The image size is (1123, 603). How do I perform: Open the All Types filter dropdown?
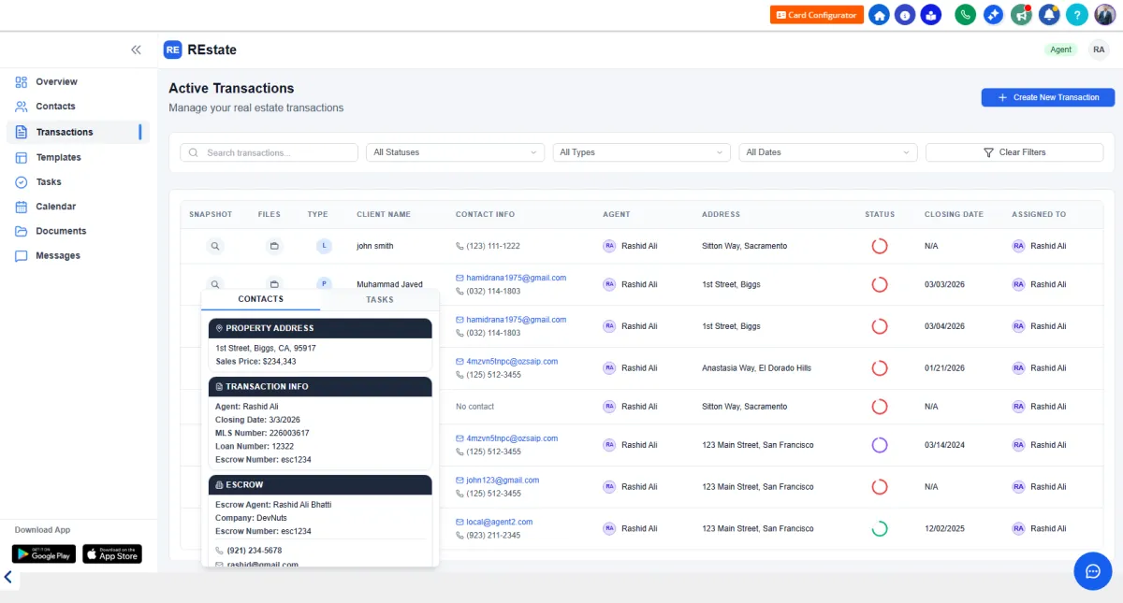click(641, 152)
